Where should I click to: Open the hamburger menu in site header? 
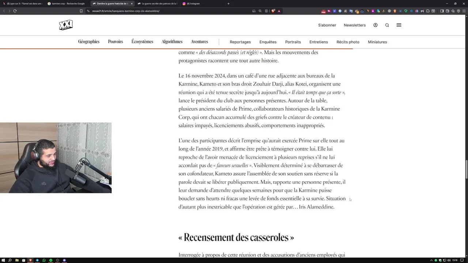click(x=399, y=25)
